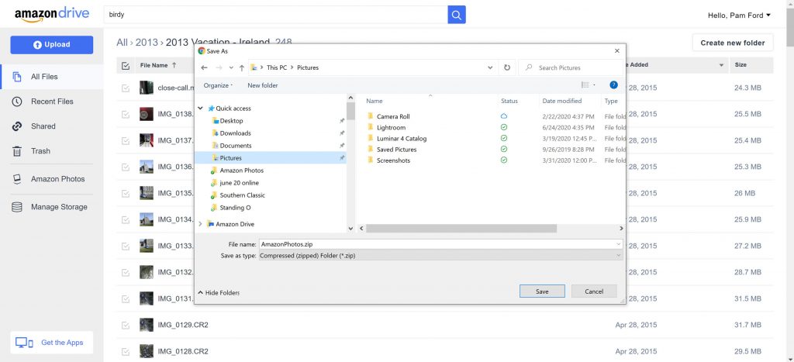Select Downloads in the navigation pane
This screenshot has height=362, width=794.
(x=235, y=133)
